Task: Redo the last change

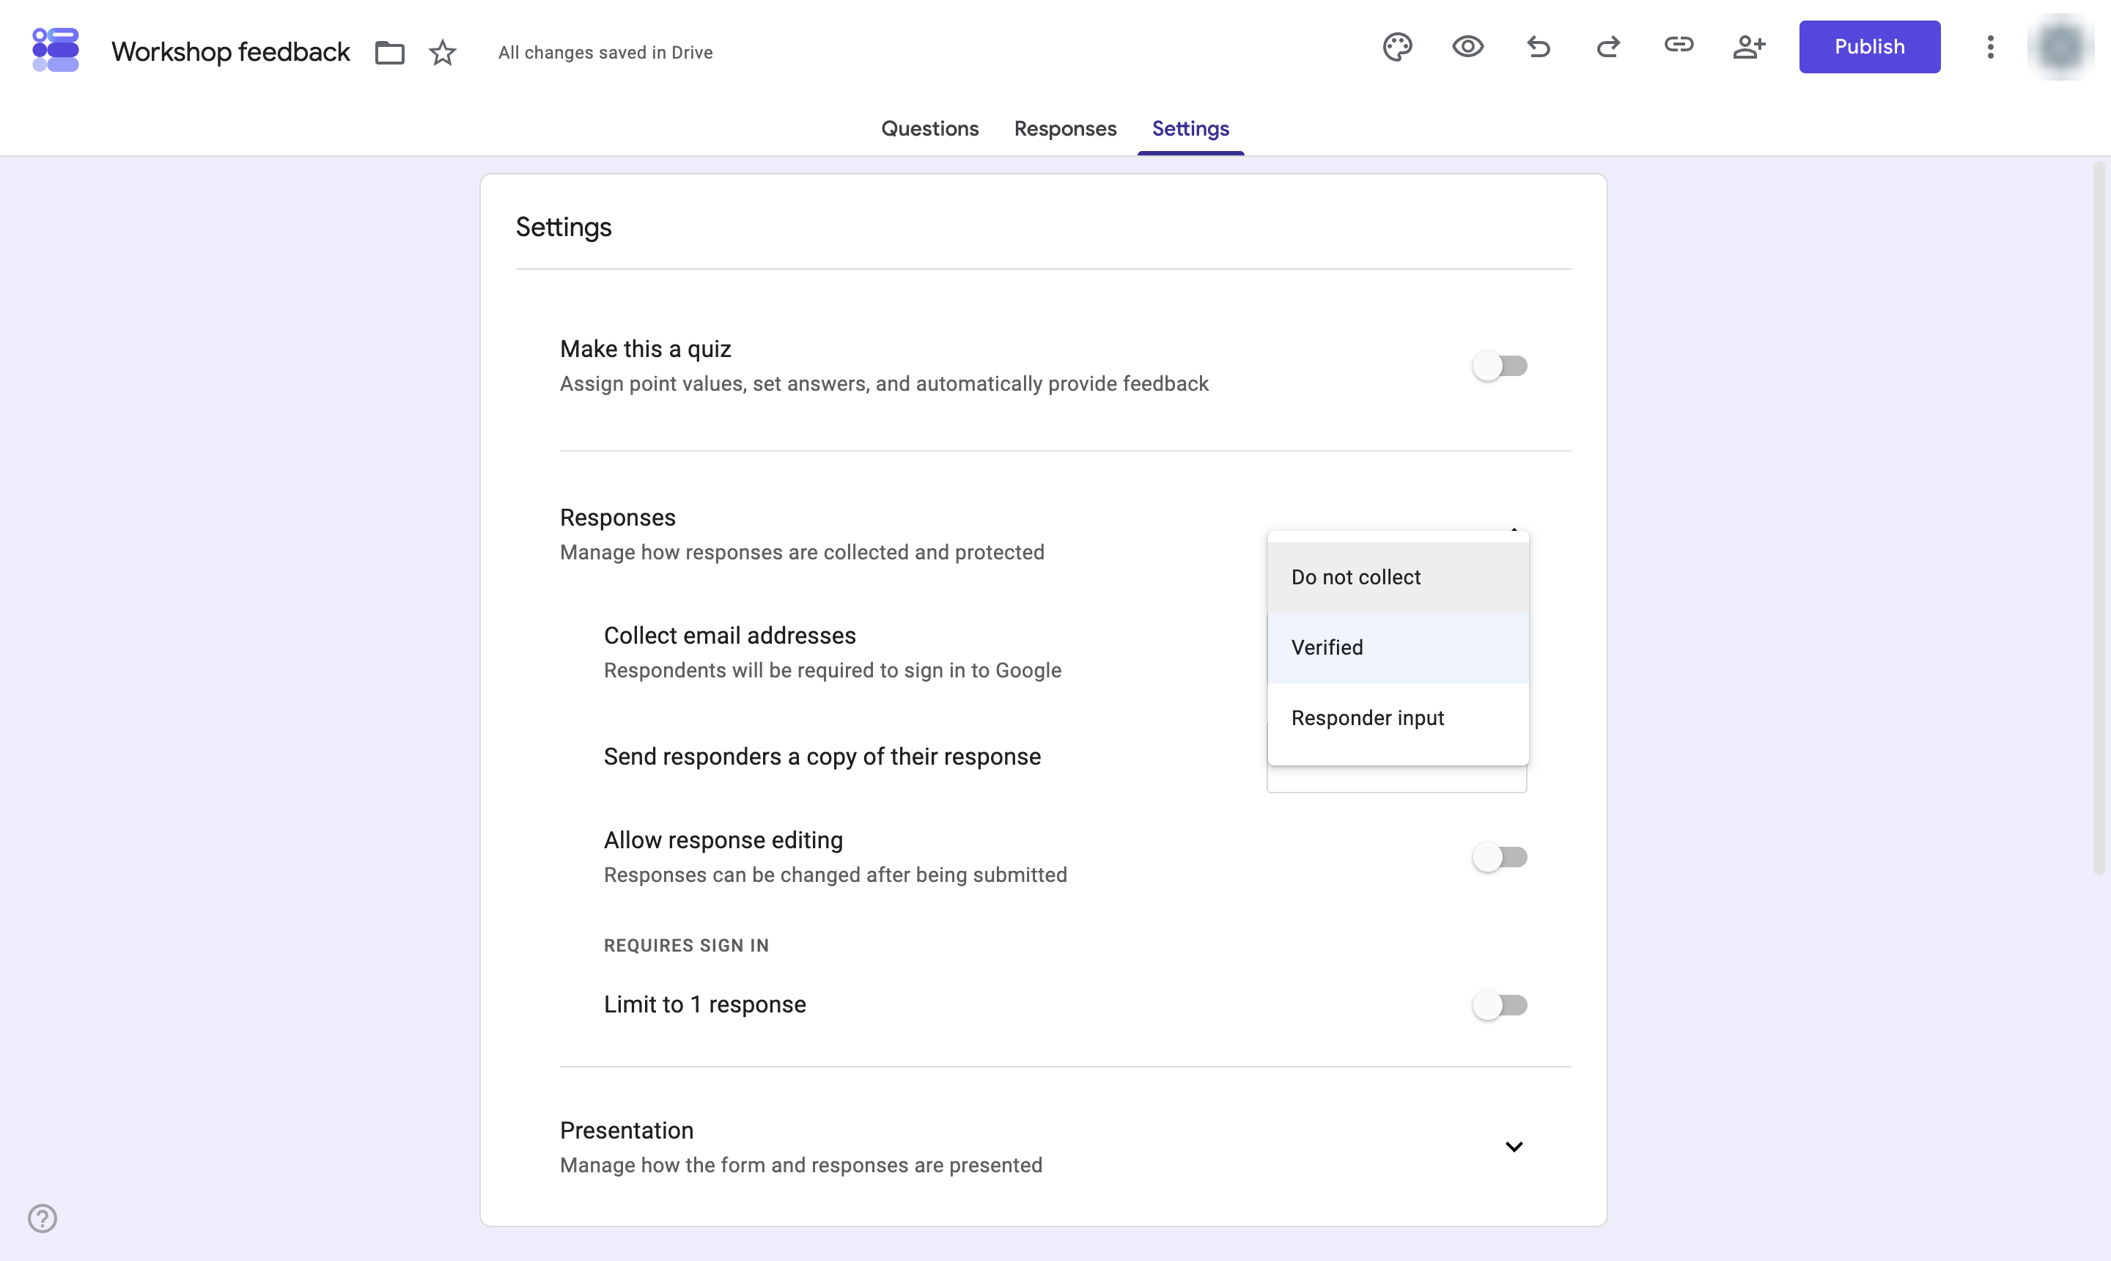Action: tap(1608, 47)
